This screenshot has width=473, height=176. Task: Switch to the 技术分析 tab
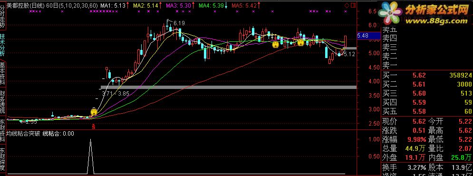pyautogui.click(x=3, y=45)
